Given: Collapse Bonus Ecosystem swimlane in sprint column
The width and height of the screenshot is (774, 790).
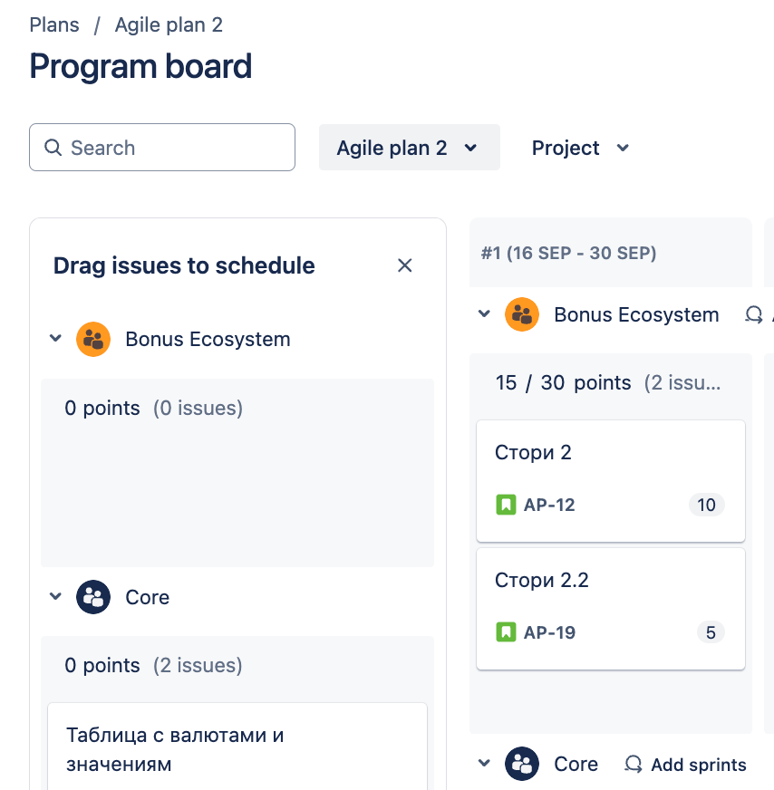Looking at the screenshot, I should [x=484, y=313].
